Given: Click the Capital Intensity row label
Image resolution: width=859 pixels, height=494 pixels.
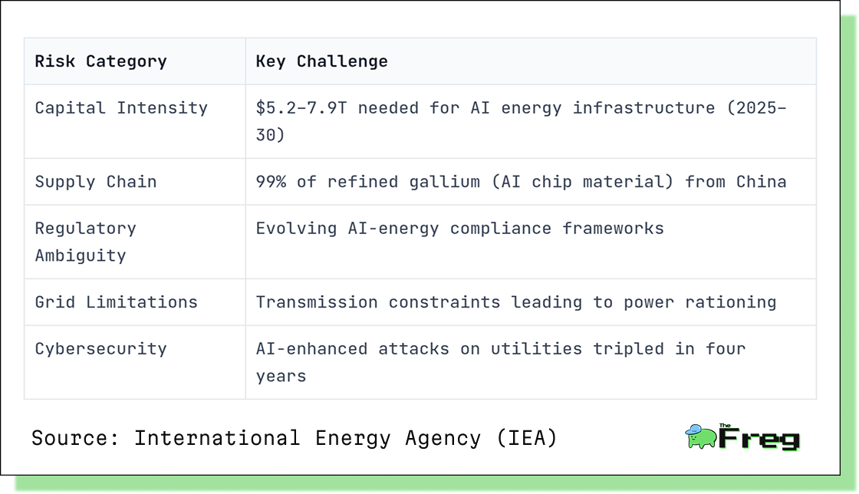Looking at the screenshot, I should click(x=121, y=108).
